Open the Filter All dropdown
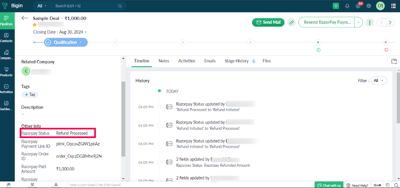 (x=379, y=81)
